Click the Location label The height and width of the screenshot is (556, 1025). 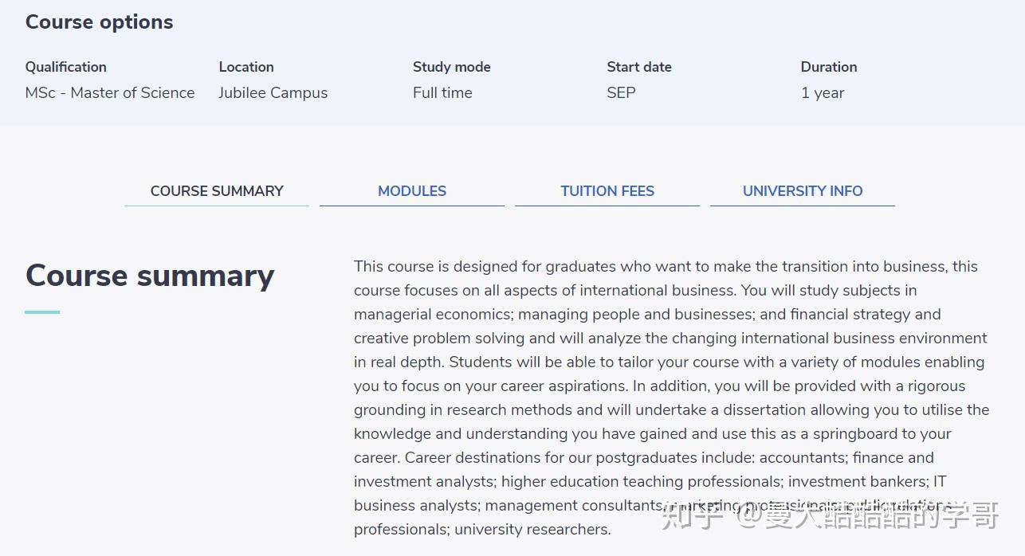coord(246,67)
